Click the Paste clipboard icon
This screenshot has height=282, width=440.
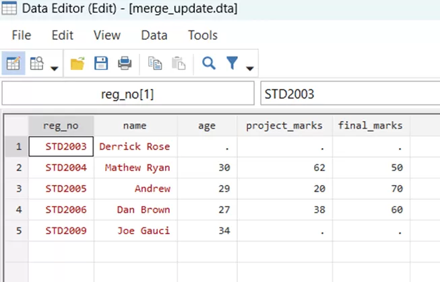pyautogui.click(x=178, y=63)
